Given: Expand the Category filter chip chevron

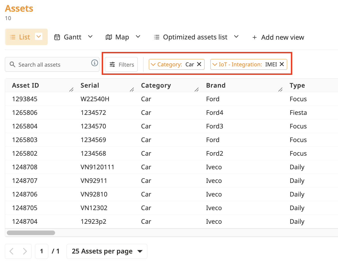Looking at the screenshot, I should pyautogui.click(x=153, y=64).
